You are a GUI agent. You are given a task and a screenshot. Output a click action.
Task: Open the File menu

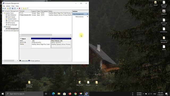(4, 6)
